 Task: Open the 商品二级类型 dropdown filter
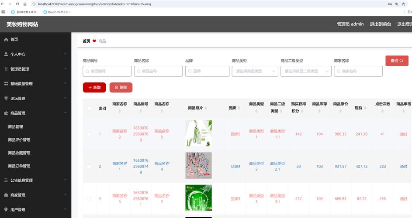pyautogui.click(x=305, y=71)
